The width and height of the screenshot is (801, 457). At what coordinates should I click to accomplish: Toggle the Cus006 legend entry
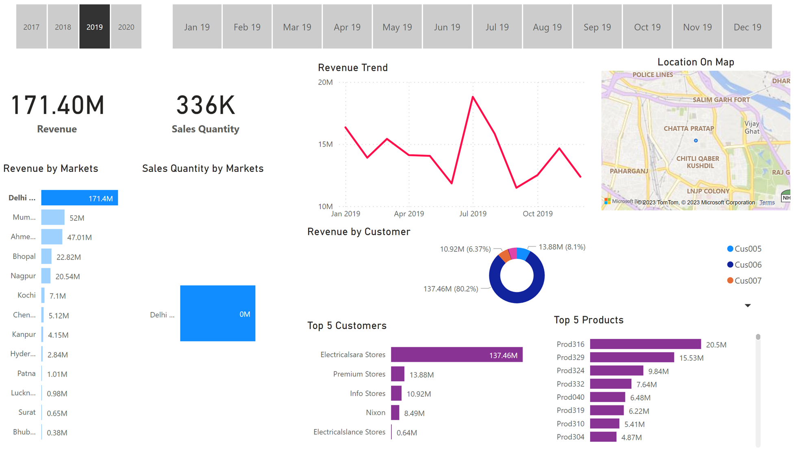click(745, 264)
